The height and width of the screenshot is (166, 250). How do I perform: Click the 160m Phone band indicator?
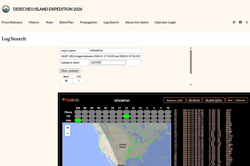78,112
